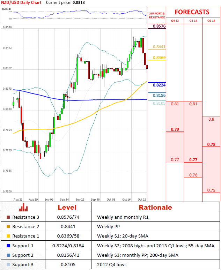Select the dark red Resistance 3 color square
The width and height of the screenshot is (221, 270).
tap(8, 217)
